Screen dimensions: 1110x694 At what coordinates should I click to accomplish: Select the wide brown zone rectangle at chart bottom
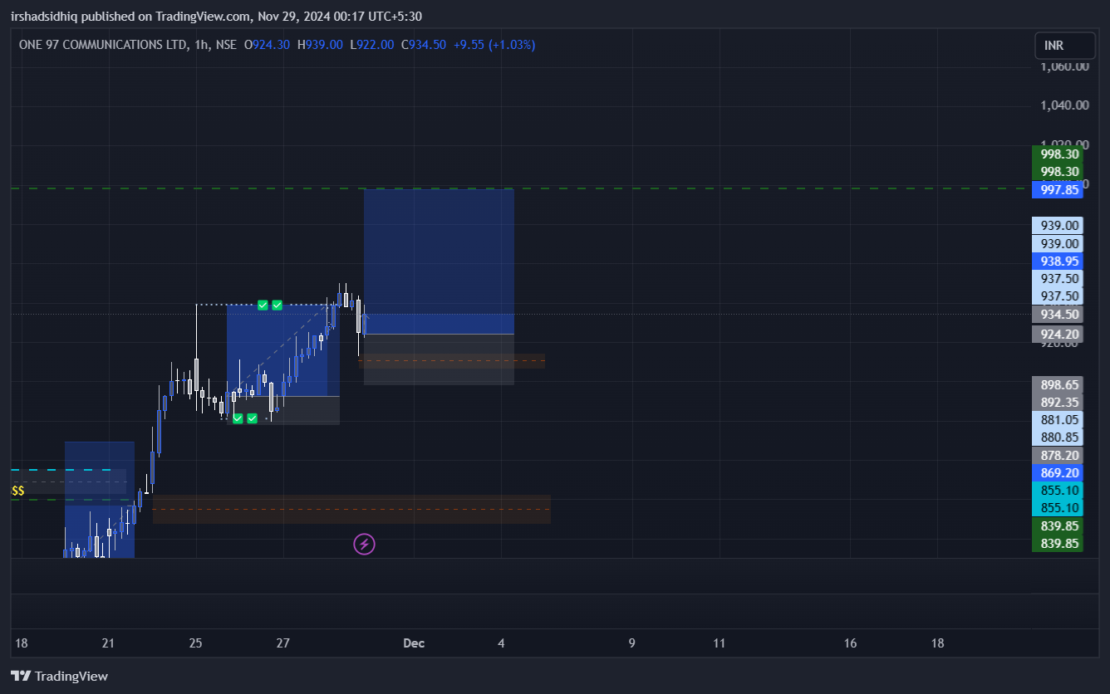351,509
